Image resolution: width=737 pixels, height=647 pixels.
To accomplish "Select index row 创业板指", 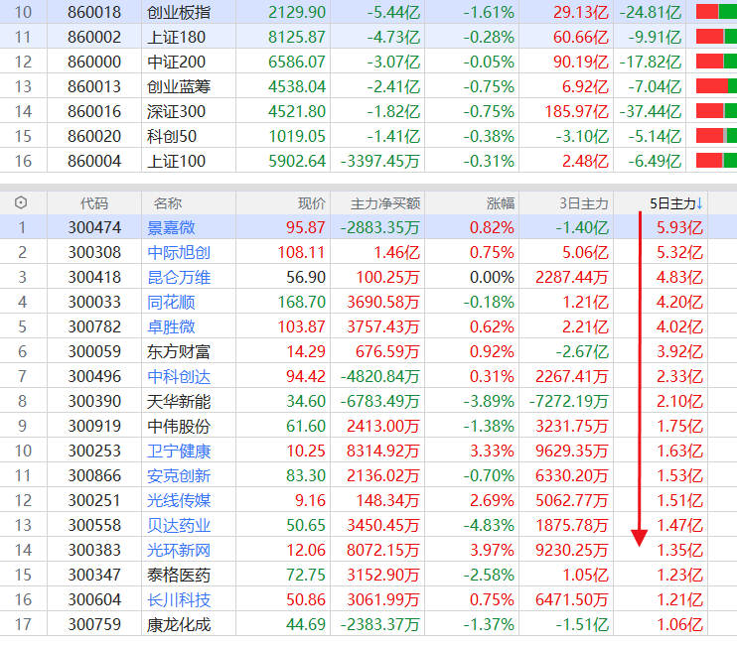I will point(368,12).
